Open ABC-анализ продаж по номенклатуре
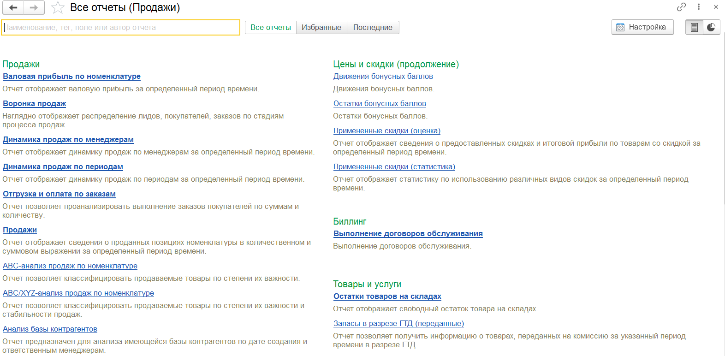This screenshot has height=356, width=725. 70,266
